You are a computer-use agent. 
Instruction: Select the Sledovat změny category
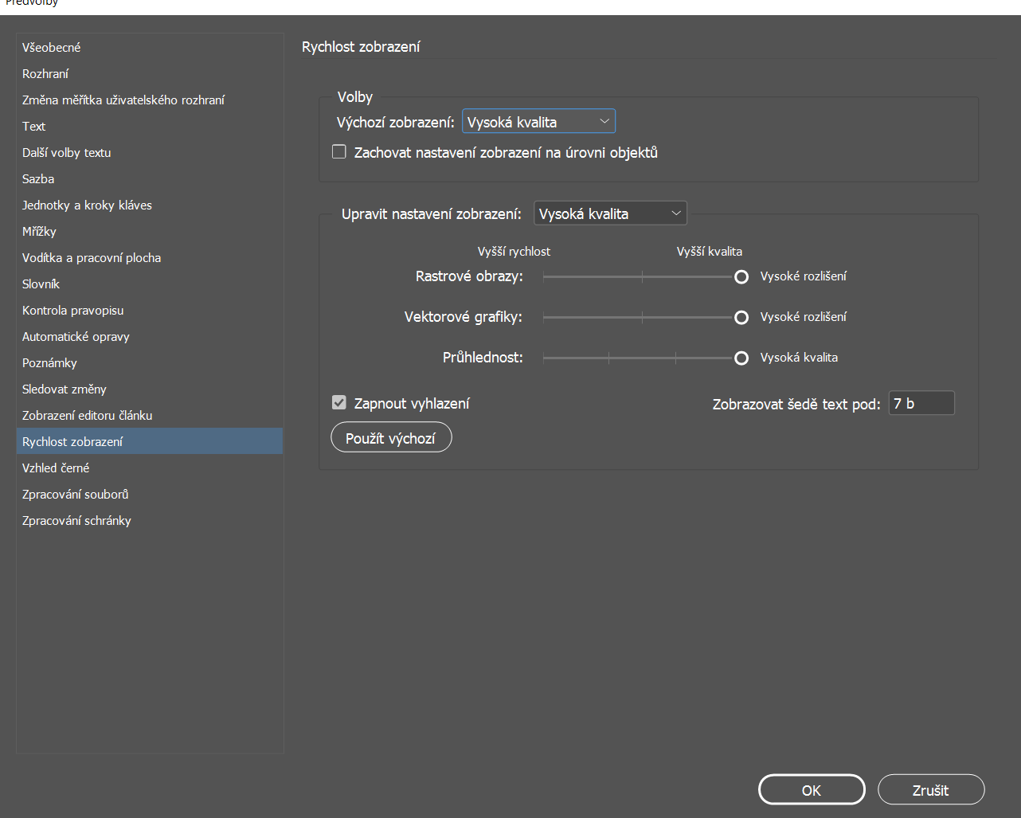click(63, 389)
